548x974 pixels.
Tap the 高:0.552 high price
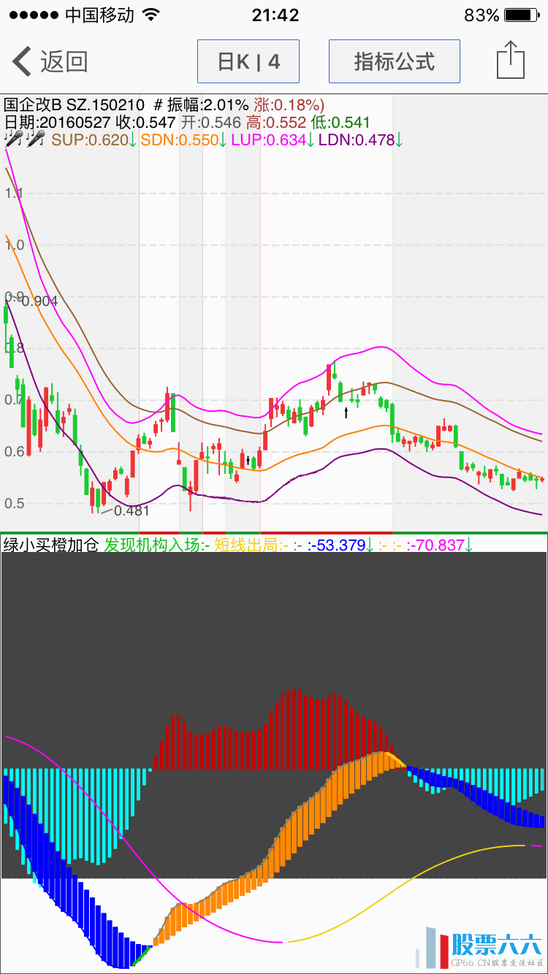coord(276,123)
